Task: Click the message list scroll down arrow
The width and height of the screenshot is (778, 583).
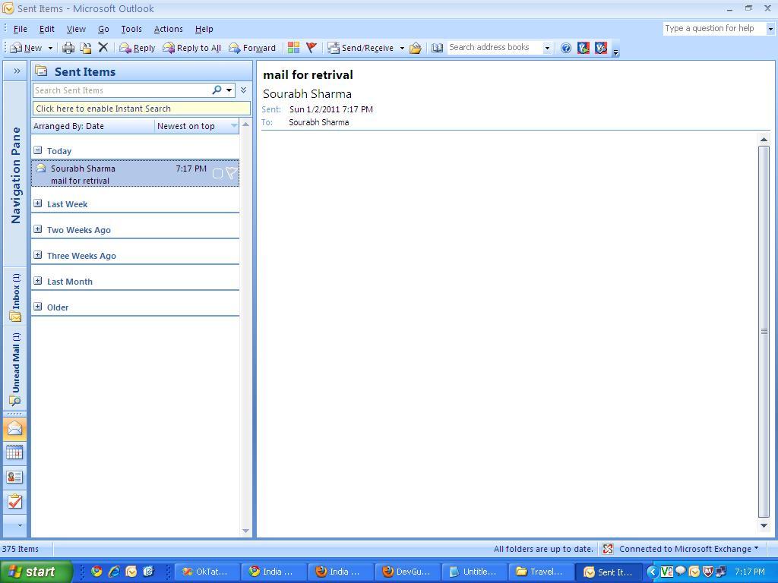Action: click(245, 531)
